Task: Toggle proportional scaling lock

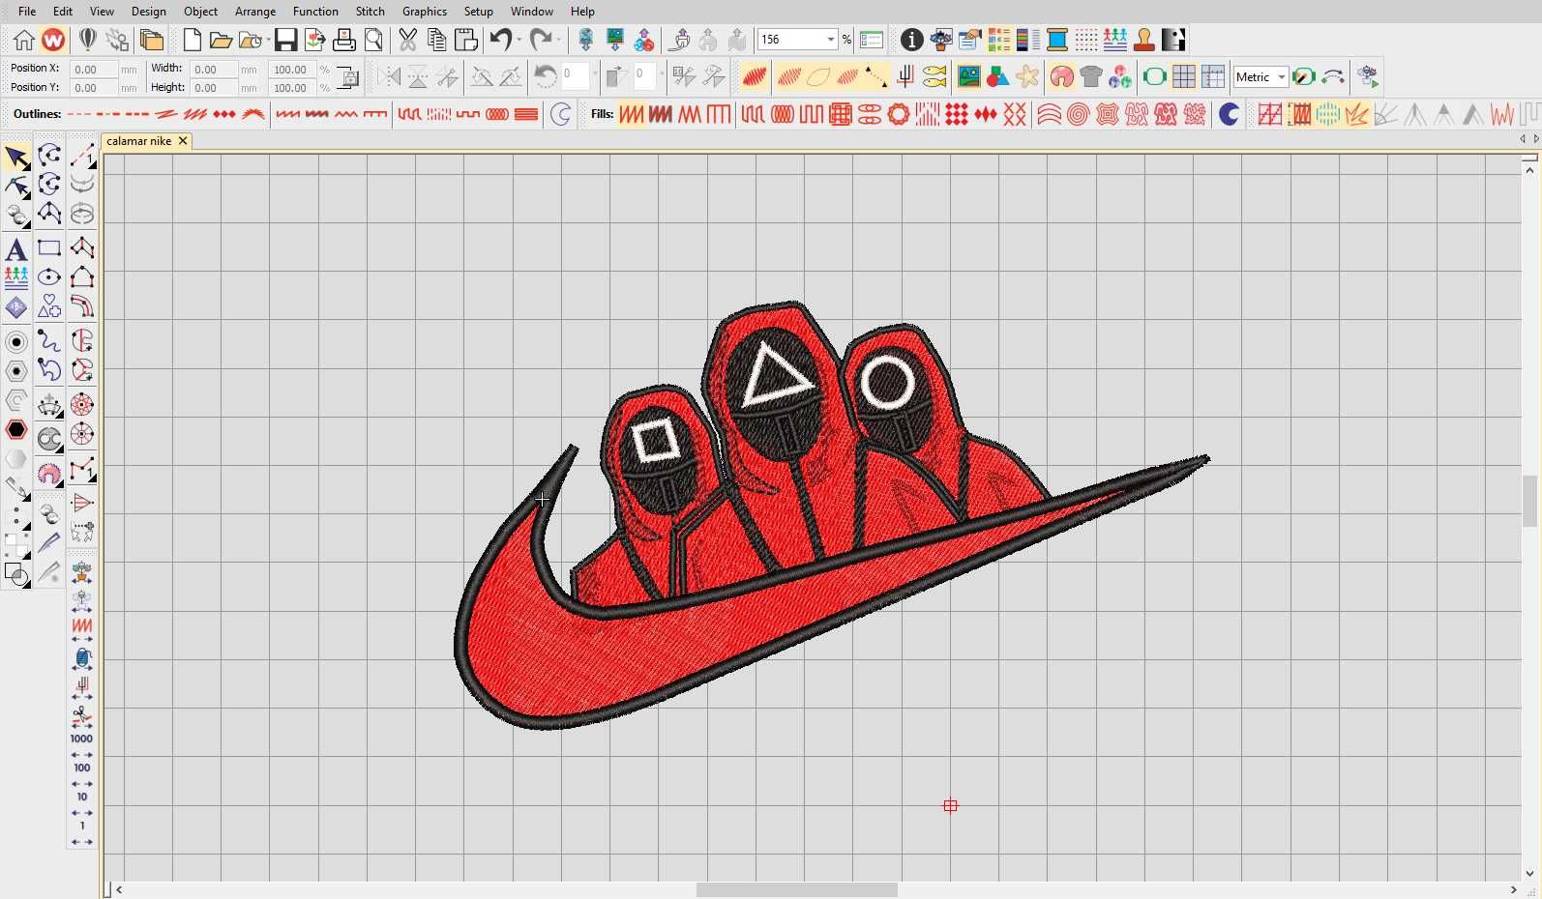Action: [348, 77]
